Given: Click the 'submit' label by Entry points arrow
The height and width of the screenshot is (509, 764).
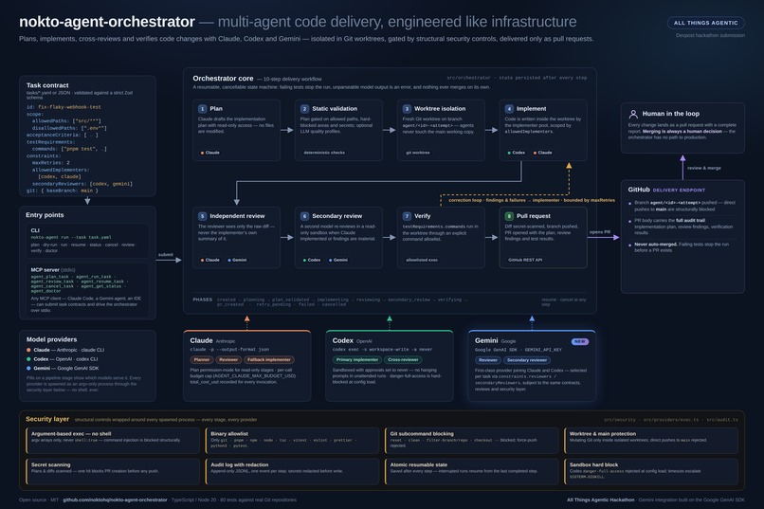Looking at the screenshot, I should pos(166,255).
